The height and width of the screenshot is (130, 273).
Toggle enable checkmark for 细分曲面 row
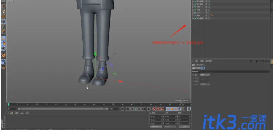pos(209,4)
